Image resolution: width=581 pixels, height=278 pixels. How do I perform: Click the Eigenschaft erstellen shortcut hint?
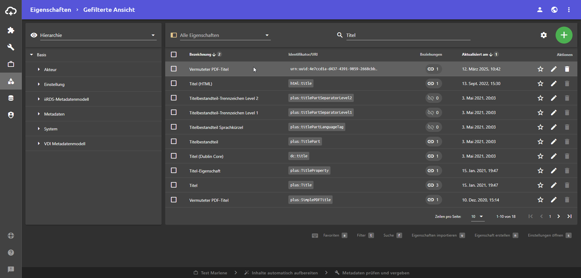496,235
